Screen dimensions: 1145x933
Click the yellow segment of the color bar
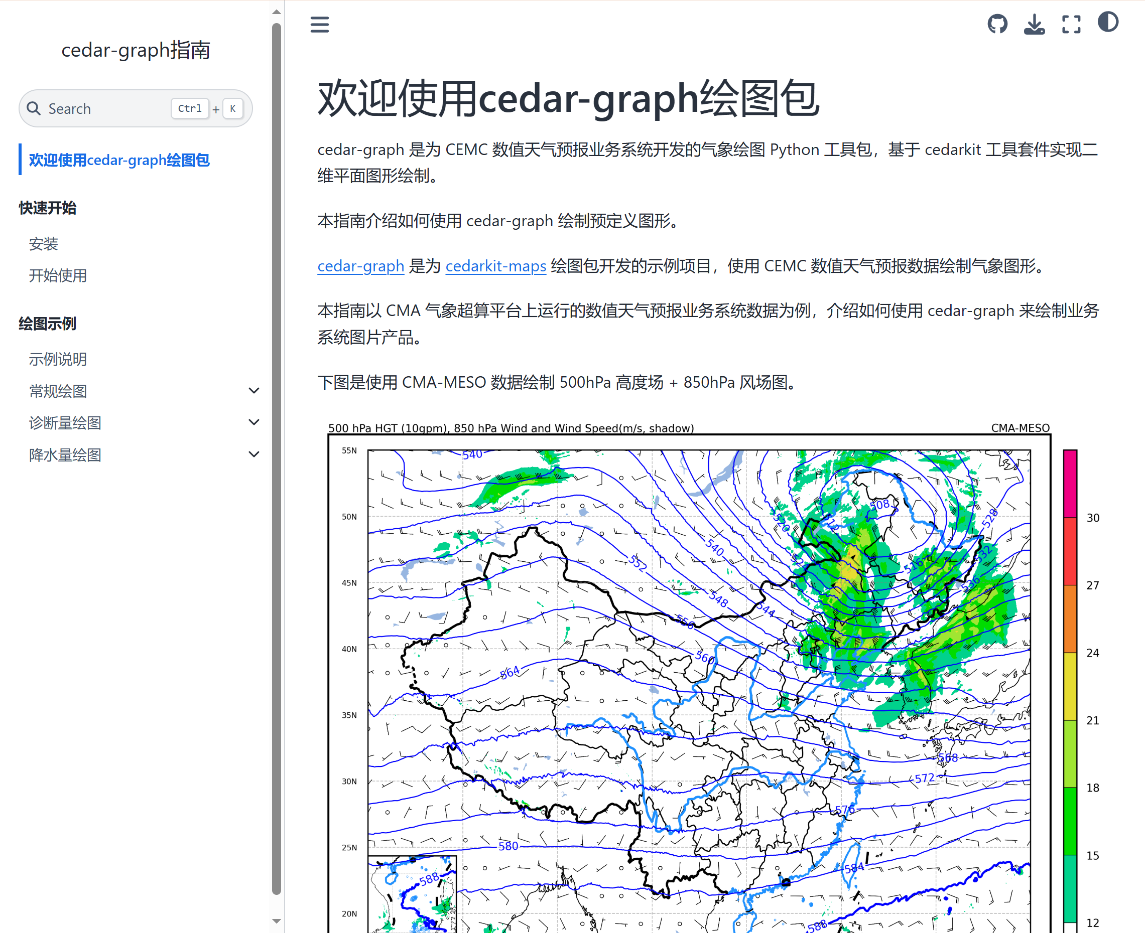(1070, 686)
